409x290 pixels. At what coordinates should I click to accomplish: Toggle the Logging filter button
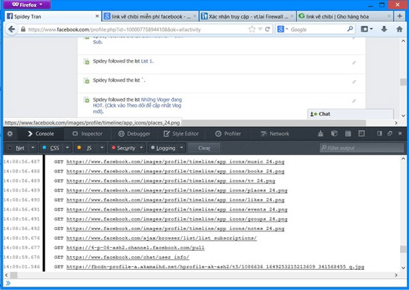point(163,148)
